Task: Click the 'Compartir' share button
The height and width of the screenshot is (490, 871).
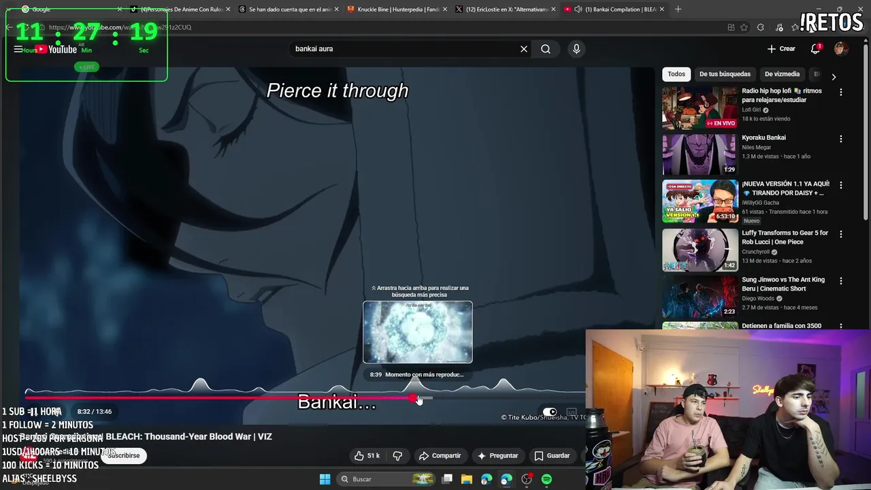Action: (440, 455)
